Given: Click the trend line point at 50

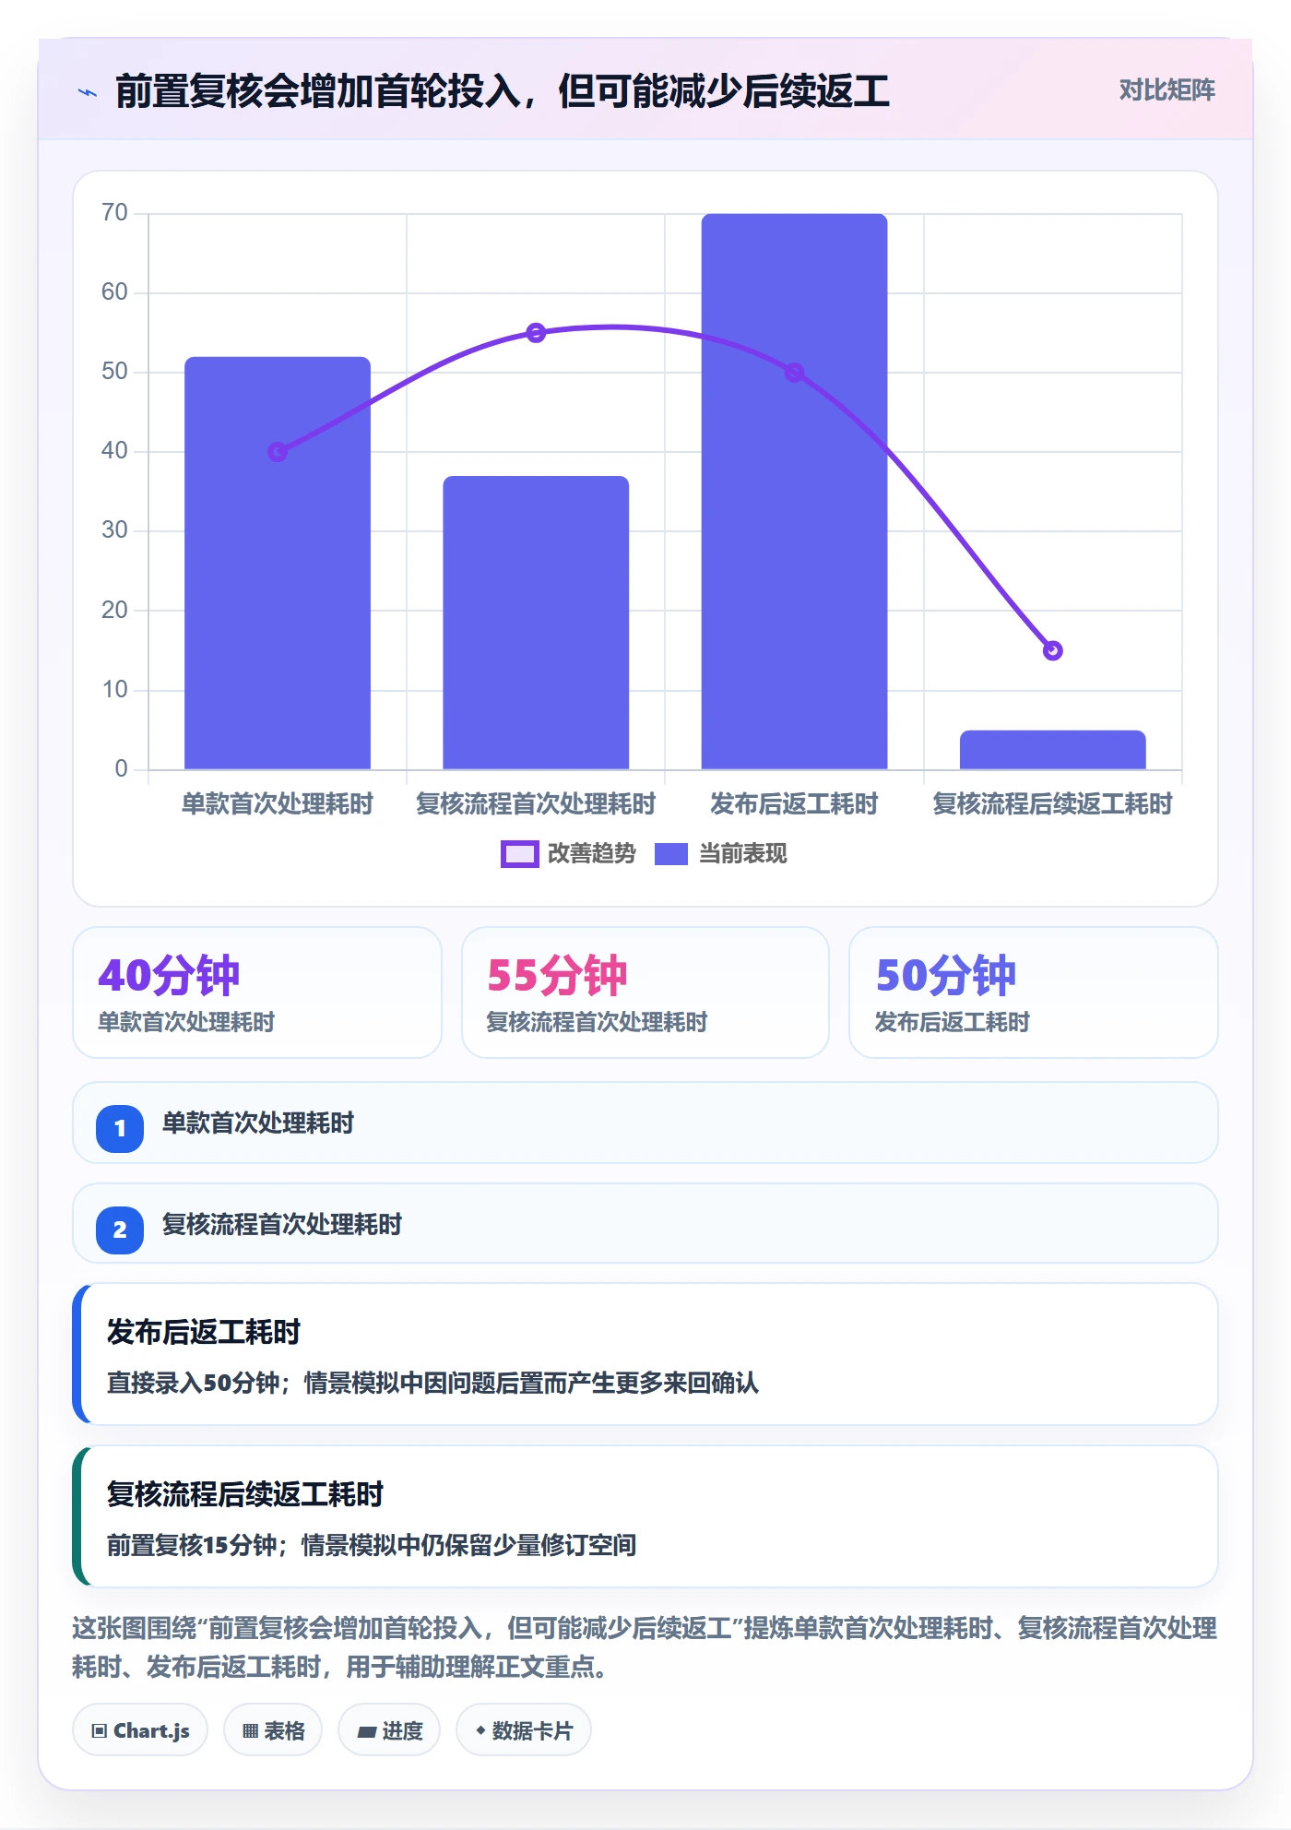Looking at the screenshot, I should click(x=794, y=373).
